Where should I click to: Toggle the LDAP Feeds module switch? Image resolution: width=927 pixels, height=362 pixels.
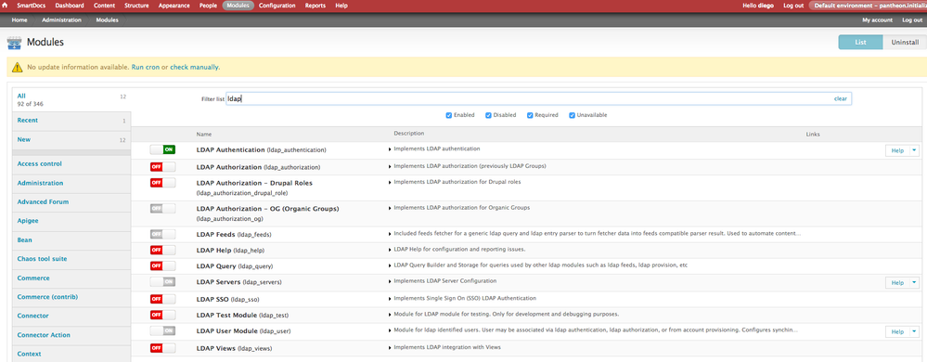(x=162, y=234)
